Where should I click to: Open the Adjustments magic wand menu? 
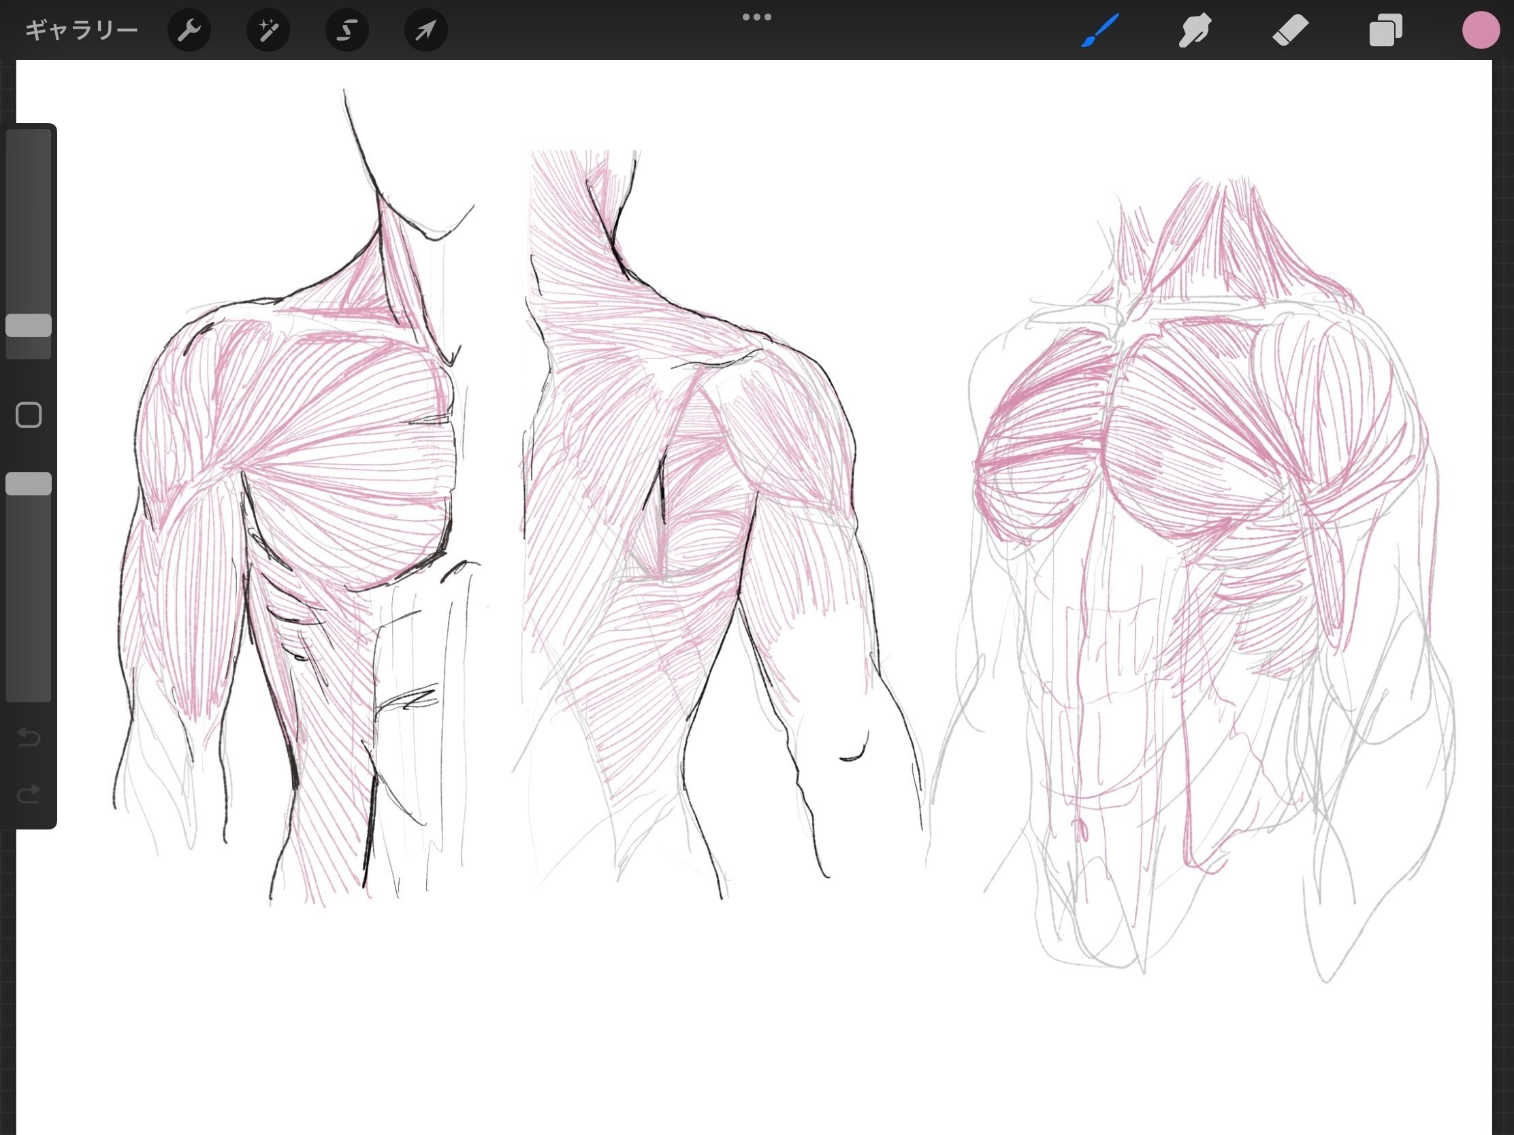(x=268, y=30)
